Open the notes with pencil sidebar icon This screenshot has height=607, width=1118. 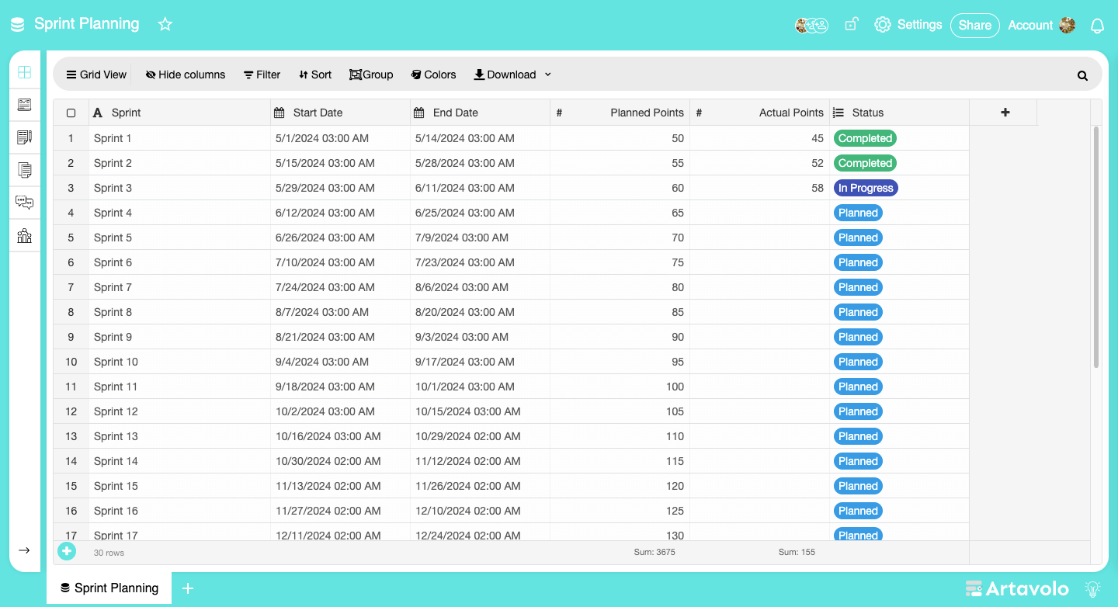click(x=25, y=137)
